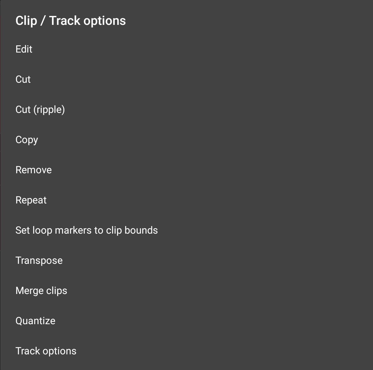Merge the selected clips together
This screenshot has height=370, width=373.
(41, 291)
